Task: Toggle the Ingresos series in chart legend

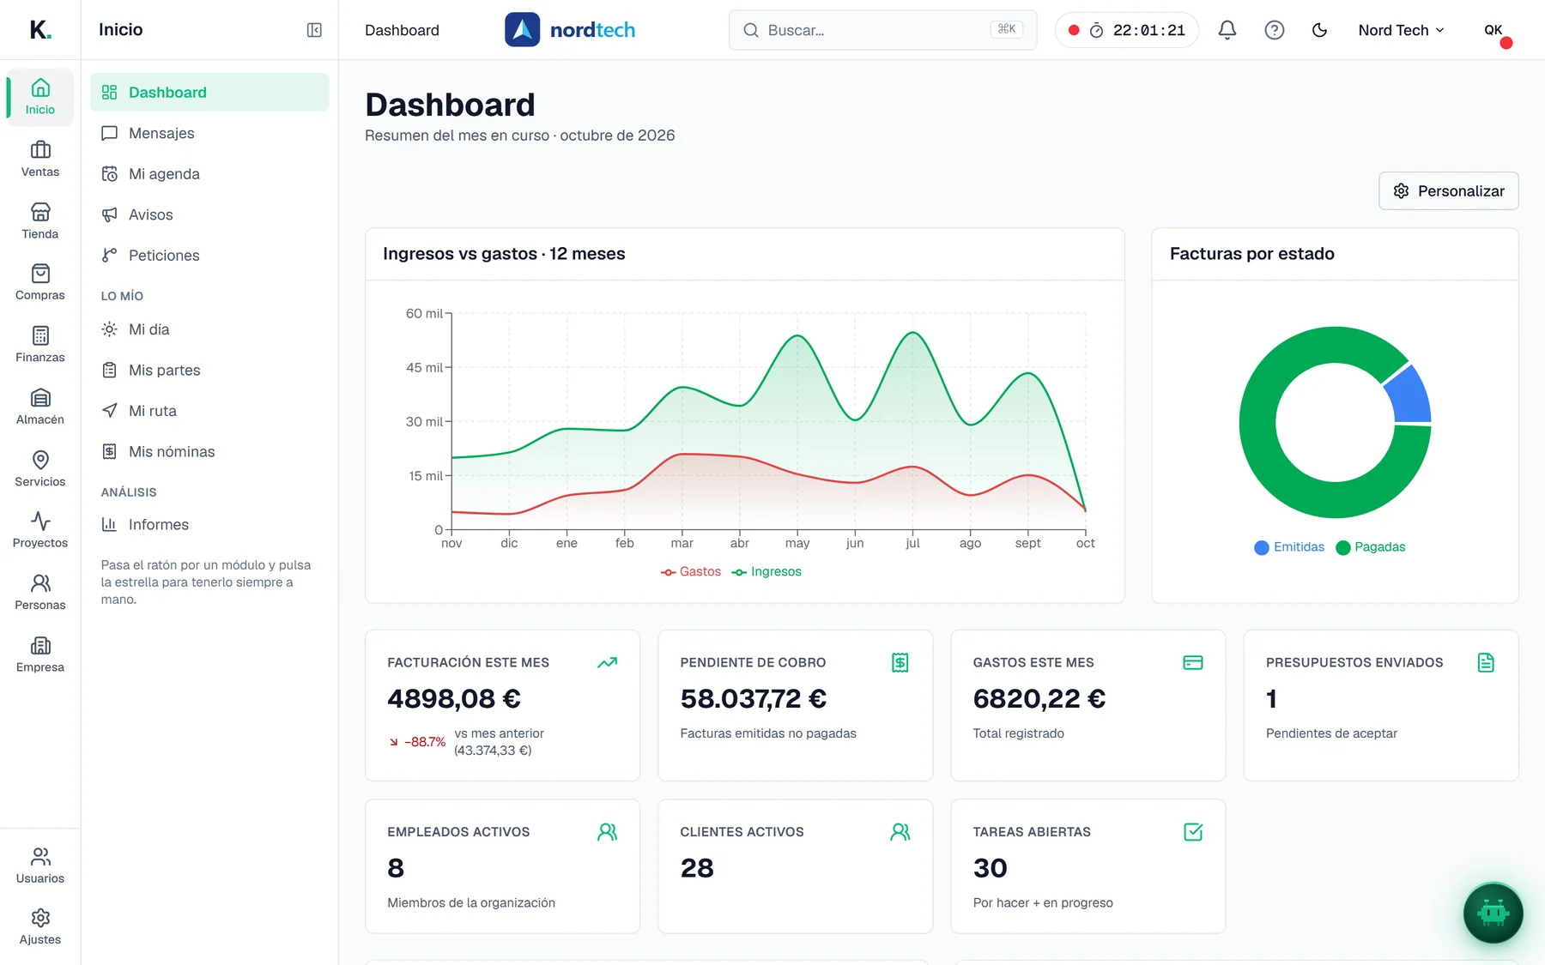Action: click(x=766, y=572)
